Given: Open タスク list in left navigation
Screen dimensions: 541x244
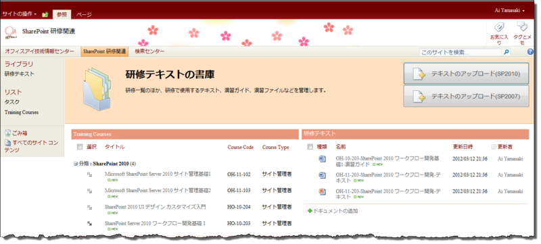Looking at the screenshot, I should pyautogui.click(x=12, y=102).
